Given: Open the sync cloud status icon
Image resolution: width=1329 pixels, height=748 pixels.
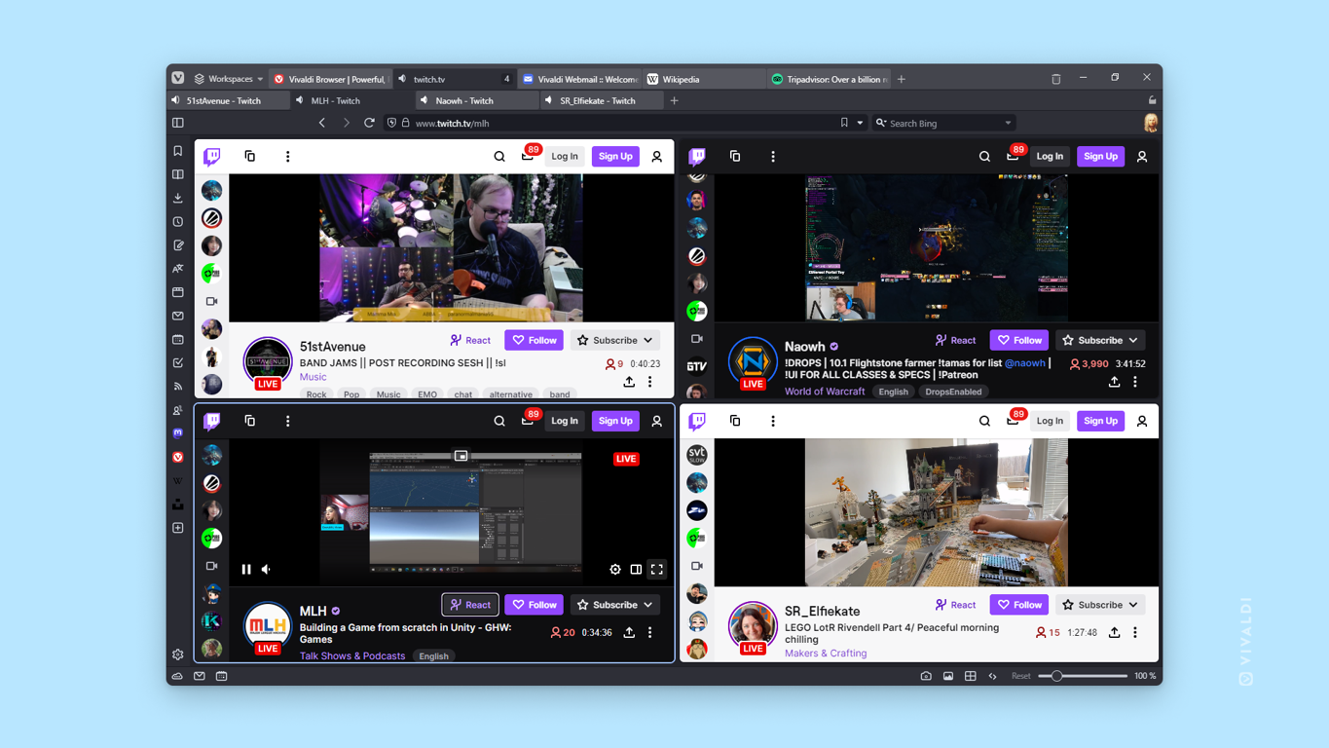Looking at the screenshot, I should (178, 676).
